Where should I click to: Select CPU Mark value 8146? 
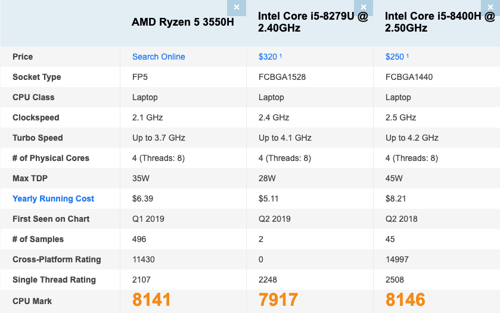pyautogui.click(x=405, y=300)
